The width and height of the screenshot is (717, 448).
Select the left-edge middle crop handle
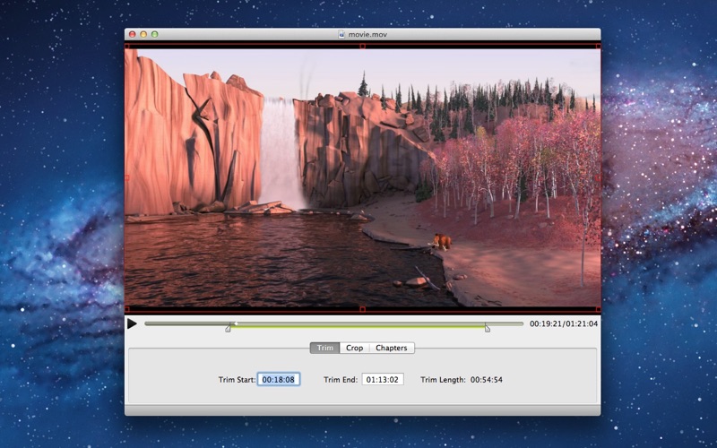pyautogui.click(x=127, y=177)
